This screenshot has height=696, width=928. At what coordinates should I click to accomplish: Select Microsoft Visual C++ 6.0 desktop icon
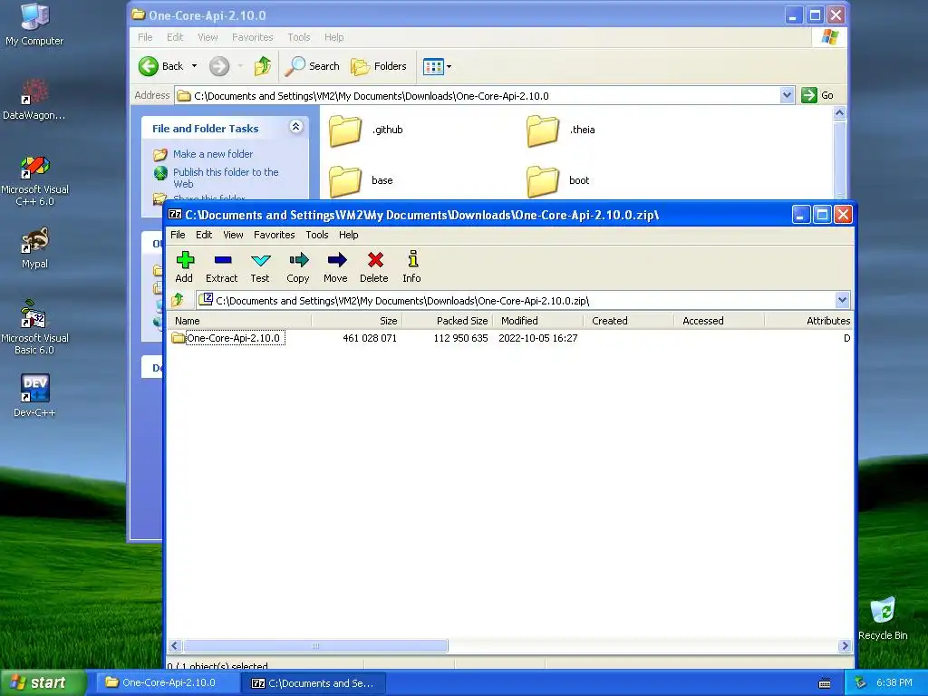[34, 180]
